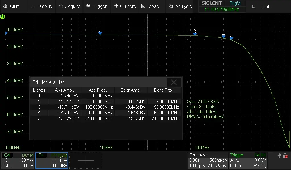Open the Display menu
Screen dimensions: 291x170
tap(41, 6)
